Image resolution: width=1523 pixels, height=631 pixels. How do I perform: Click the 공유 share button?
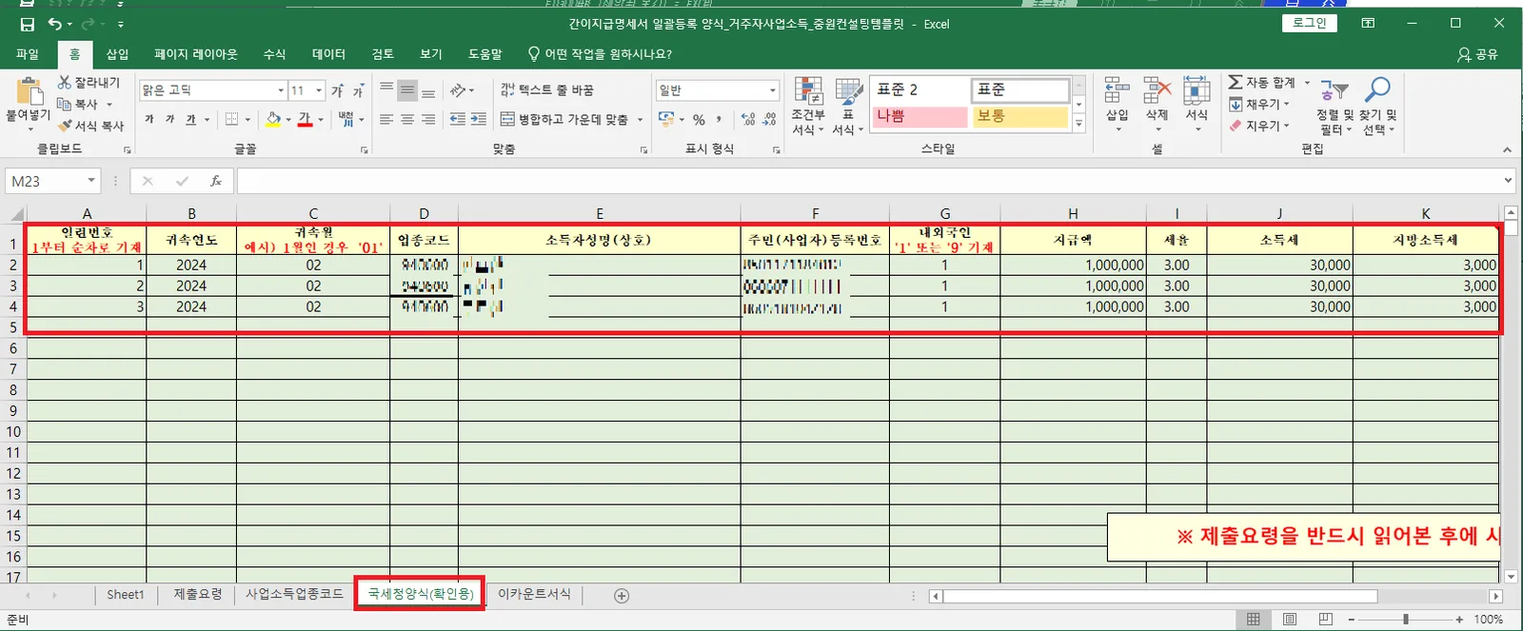1477,54
